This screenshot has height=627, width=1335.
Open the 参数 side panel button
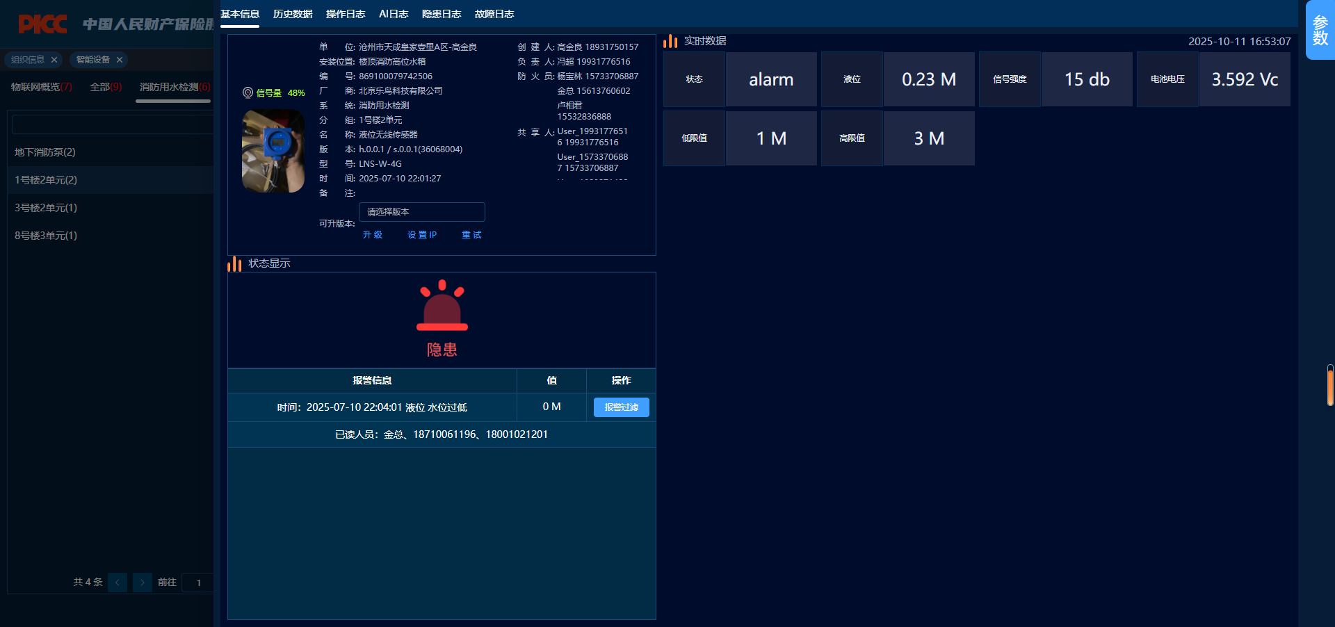(x=1320, y=31)
